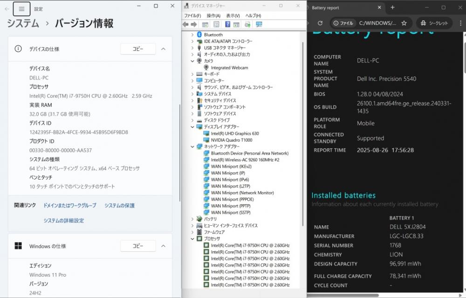Bookmark the Battery report page with star
This screenshot has width=466, height=298.
click(404, 23)
